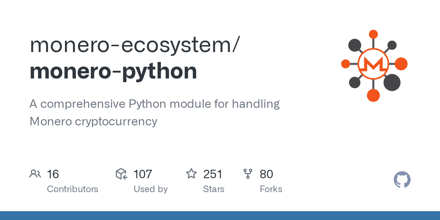Click the Used by label
This screenshot has width=440, height=220.
coord(150,189)
